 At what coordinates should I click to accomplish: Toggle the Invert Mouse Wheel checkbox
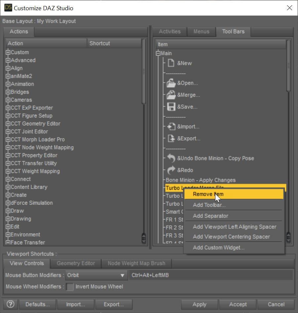pos(70,287)
